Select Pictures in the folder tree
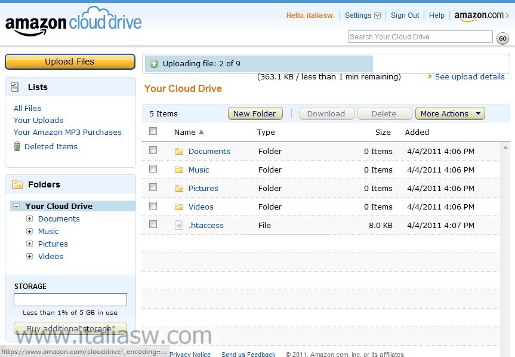This screenshot has width=515, height=357. pos(53,244)
